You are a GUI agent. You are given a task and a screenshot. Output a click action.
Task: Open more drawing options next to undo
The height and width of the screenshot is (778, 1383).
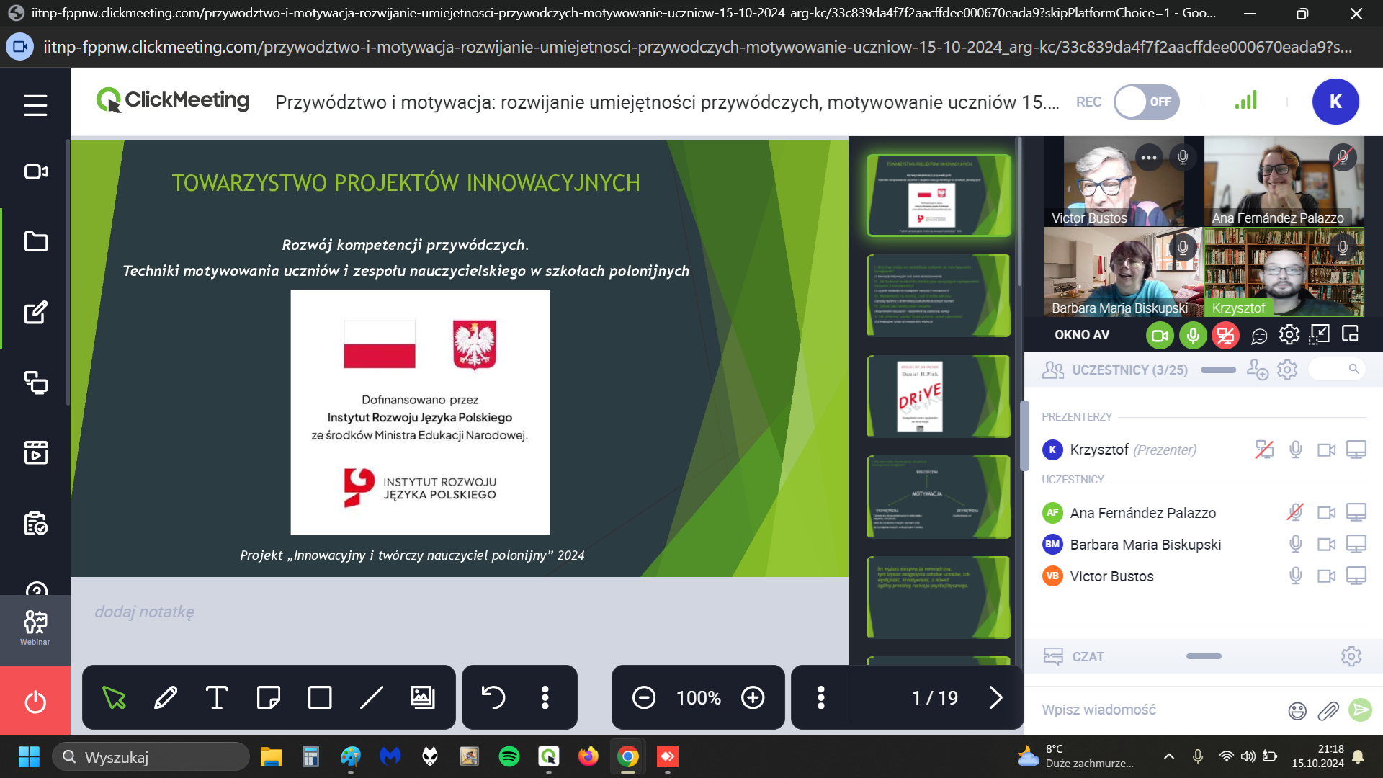pos(545,697)
